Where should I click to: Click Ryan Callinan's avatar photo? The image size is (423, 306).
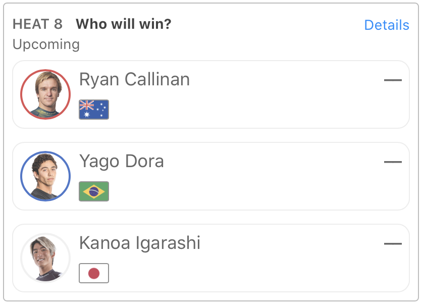(45, 94)
